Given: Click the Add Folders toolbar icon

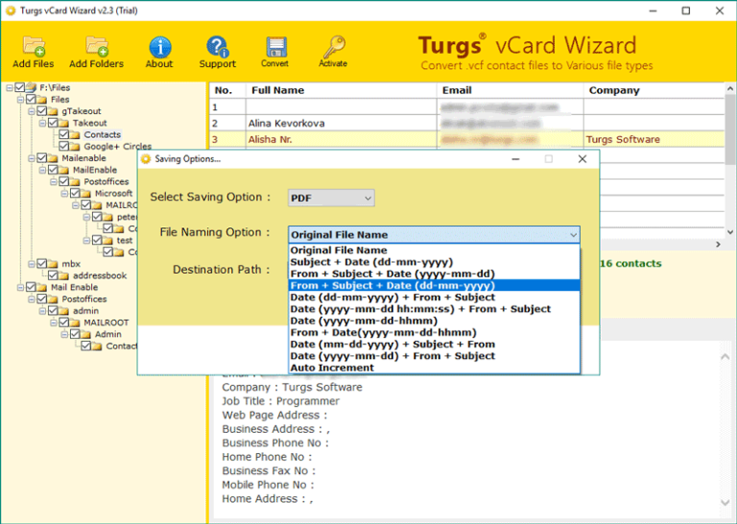Looking at the screenshot, I should point(97,45).
